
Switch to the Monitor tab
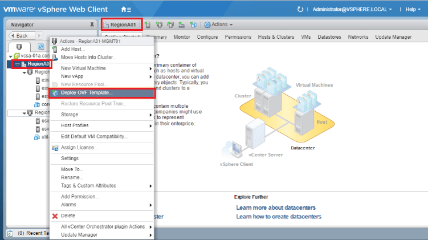pyautogui.click(x=182, y=37)
